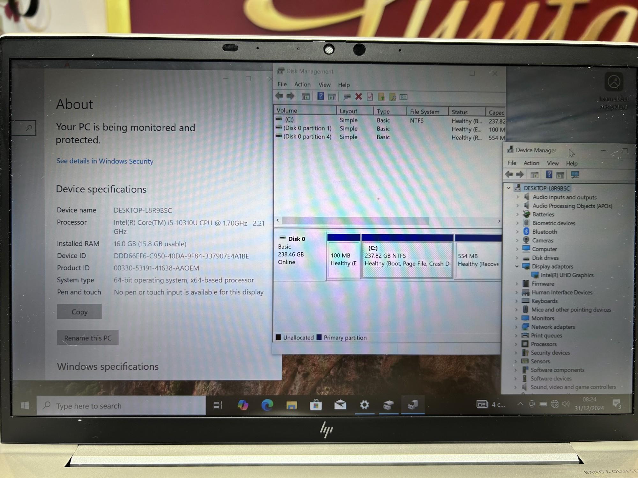Open the Windows Start menu
Screen dimensions: 638x478
(25, 405)
